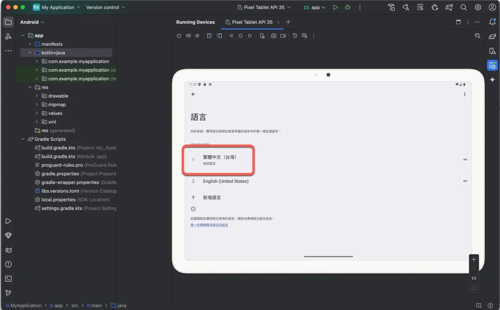This screenshot has width=500, height=310.
Task: Open Logcat tool window from left sidebar
Action: (8, 250)
